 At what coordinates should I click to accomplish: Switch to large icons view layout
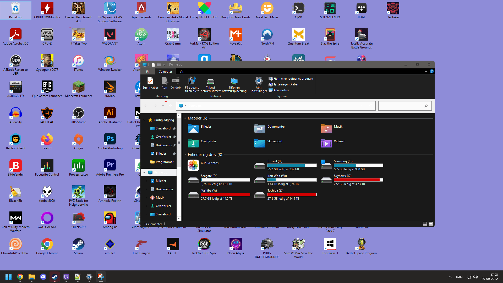(x=431, y=224)
